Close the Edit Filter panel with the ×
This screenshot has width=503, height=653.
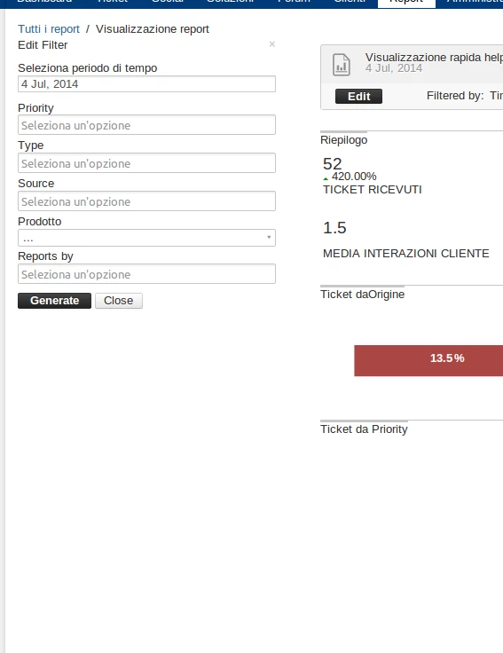click(x=271, y=44)
